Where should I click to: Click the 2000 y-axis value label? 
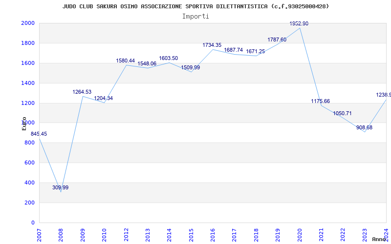coord(28,23)
